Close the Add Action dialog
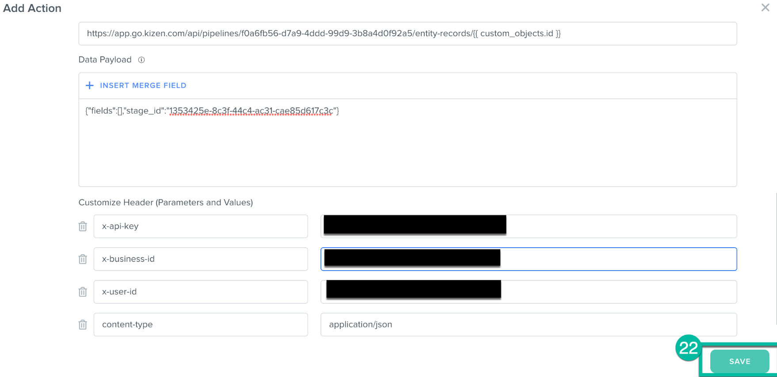 (x=765, y=8)
